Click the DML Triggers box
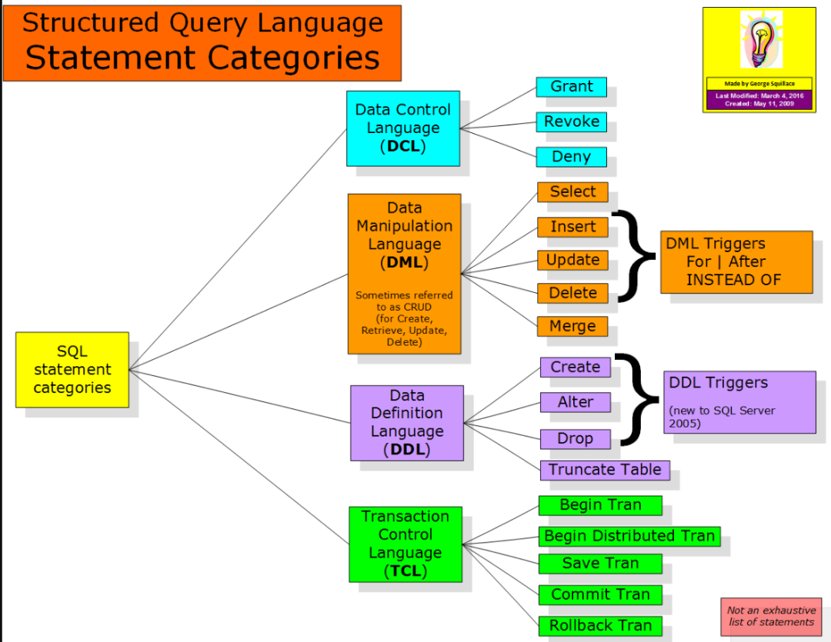The image size is (831, 642). (736, 262)
